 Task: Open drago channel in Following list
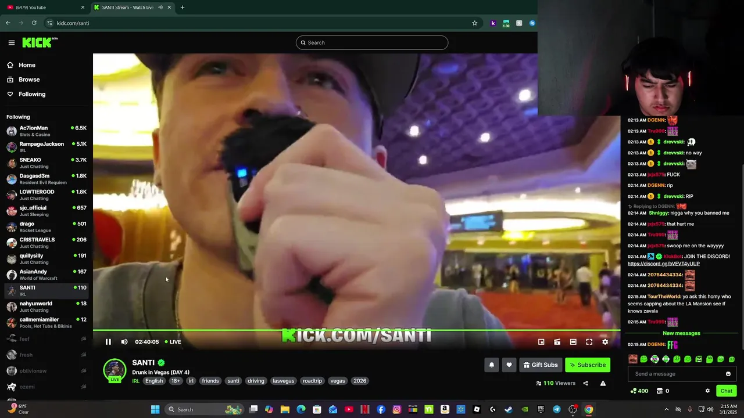(x=46, y=226)
